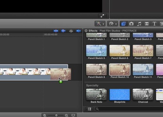Open the retime speed pop-up menu
The image size is (163, 117).
(x=112, y=24)
